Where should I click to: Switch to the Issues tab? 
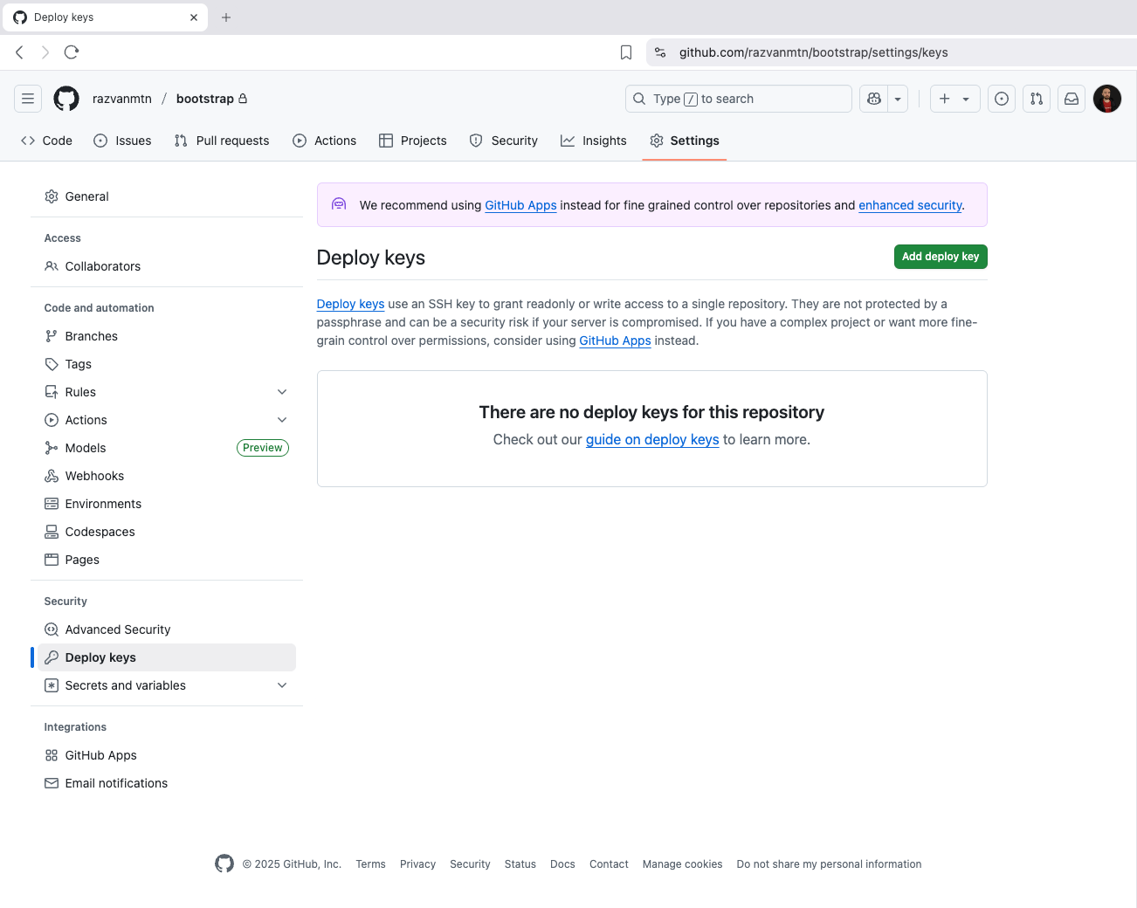pos(122,141)
